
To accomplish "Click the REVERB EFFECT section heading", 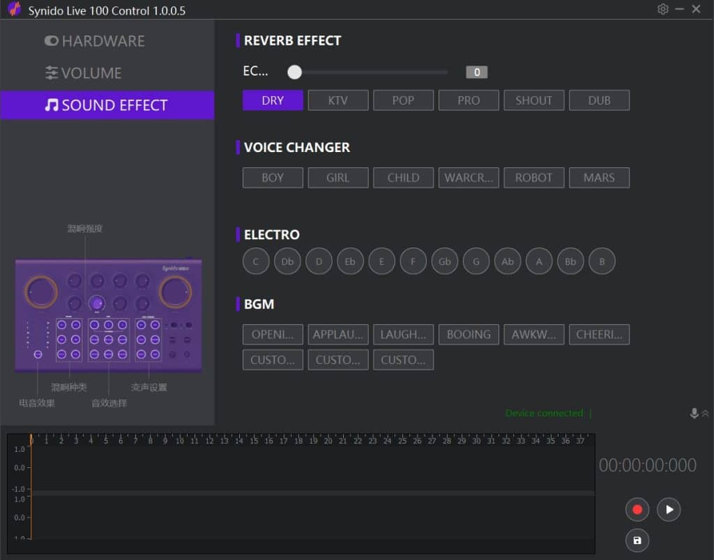I will pos(292,40).
